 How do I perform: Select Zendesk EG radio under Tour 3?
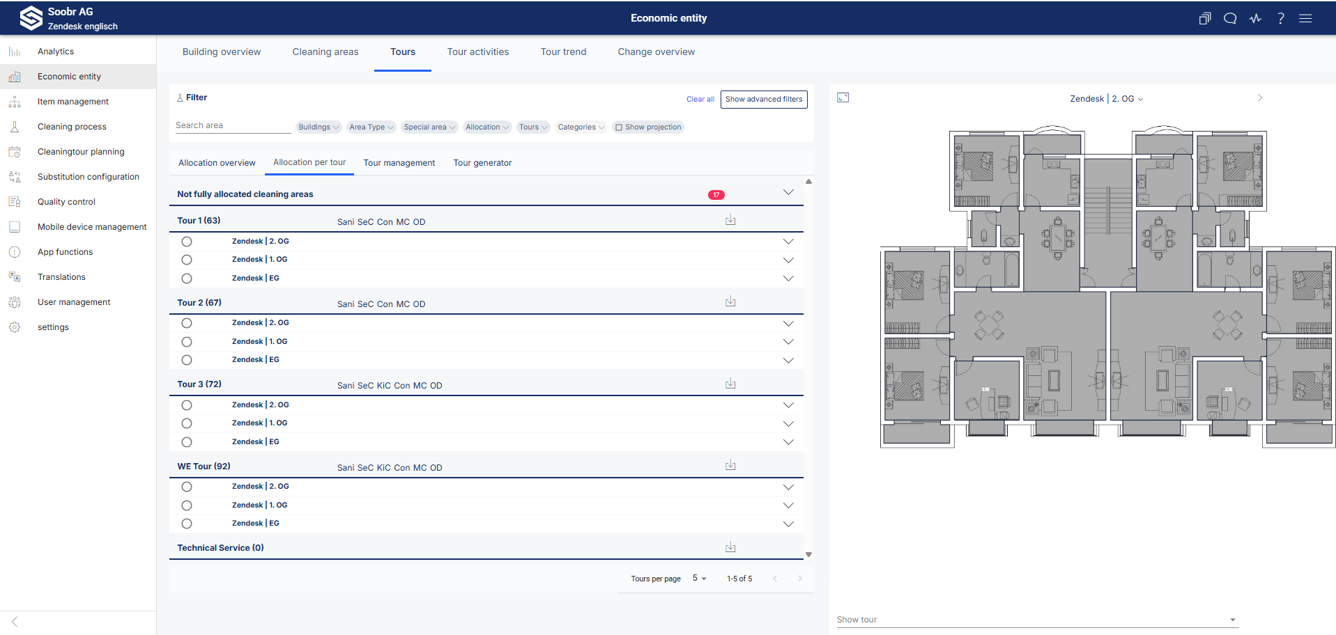(187, 442)
